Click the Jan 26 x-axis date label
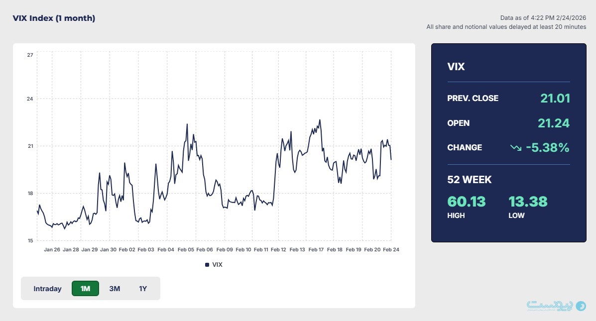This screenshot has width=596, height=321. 52,249
